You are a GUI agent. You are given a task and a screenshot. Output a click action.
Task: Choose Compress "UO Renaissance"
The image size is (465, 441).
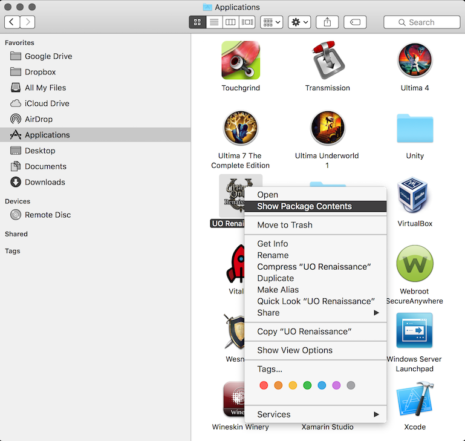click(x=315, y=267)
